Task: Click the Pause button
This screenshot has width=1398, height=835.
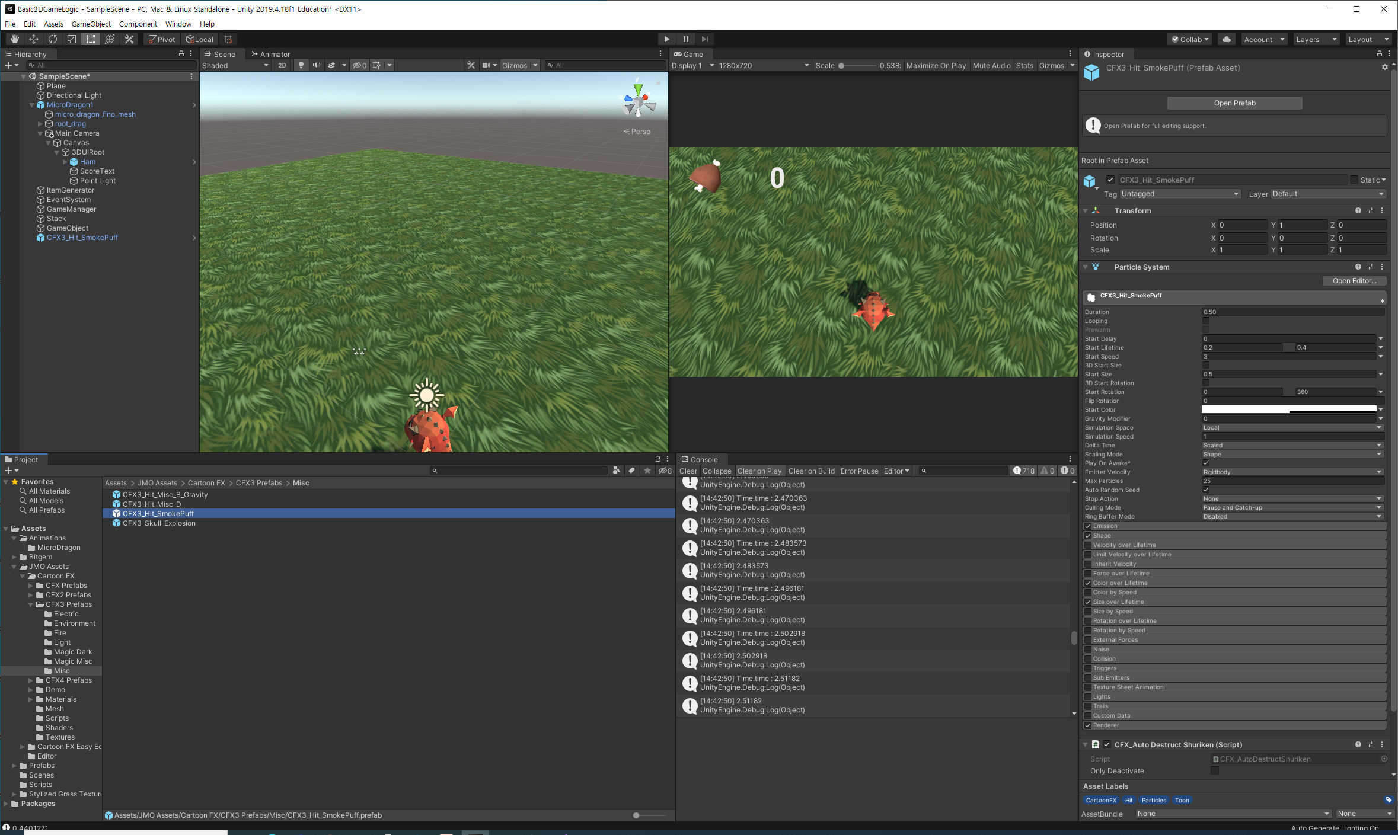Action: pos(686,39)
